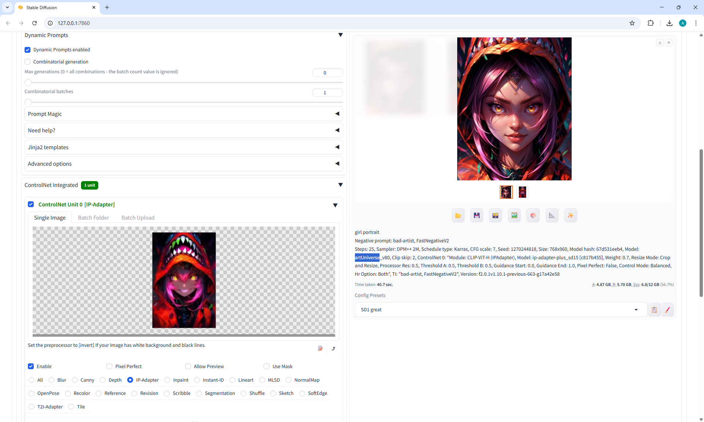Switch to the Batch Upload tab
This screenshot has height=422, width=704.
click(138, 218)
